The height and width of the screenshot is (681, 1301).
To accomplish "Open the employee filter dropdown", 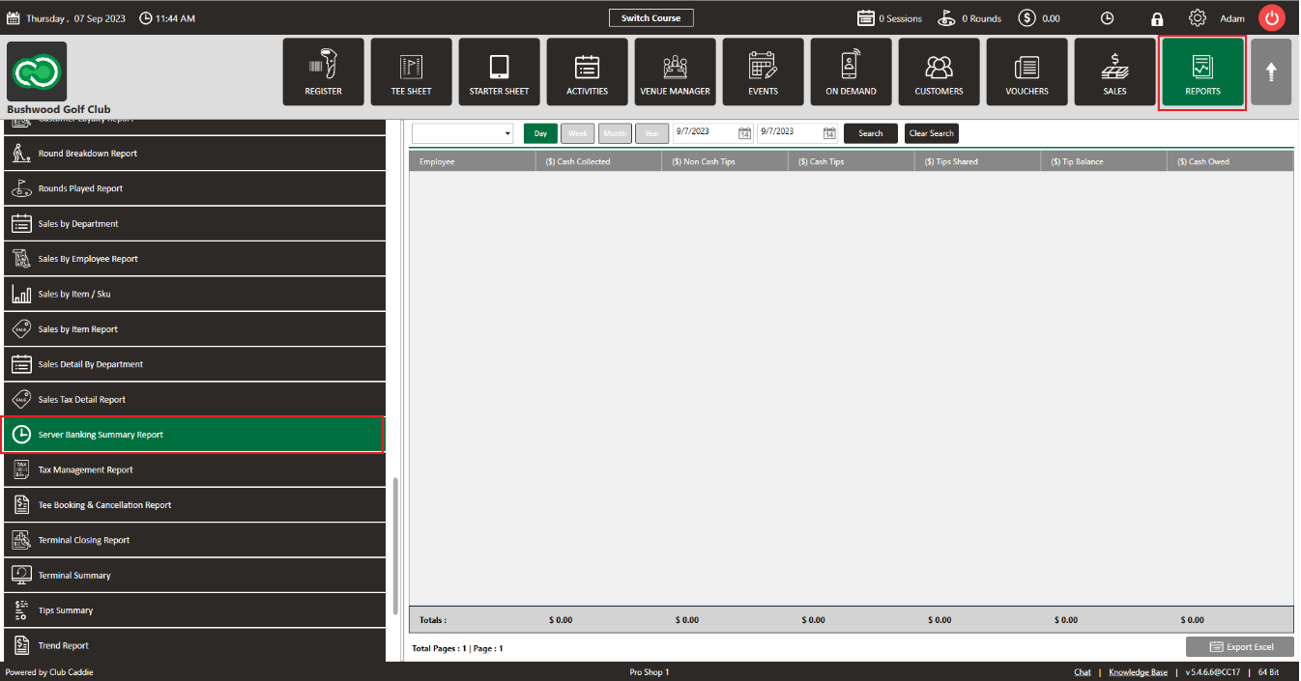I will pyautogui.click(x=463, y=133).
